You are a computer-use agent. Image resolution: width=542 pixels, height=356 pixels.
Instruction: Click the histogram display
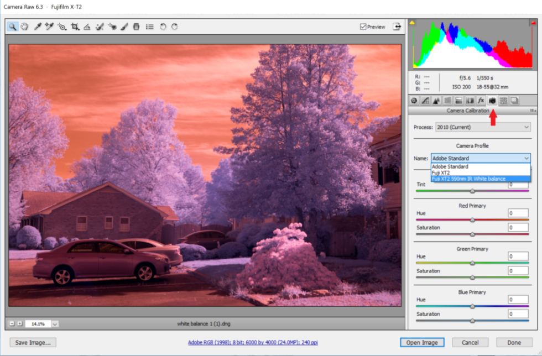[472, 44]
